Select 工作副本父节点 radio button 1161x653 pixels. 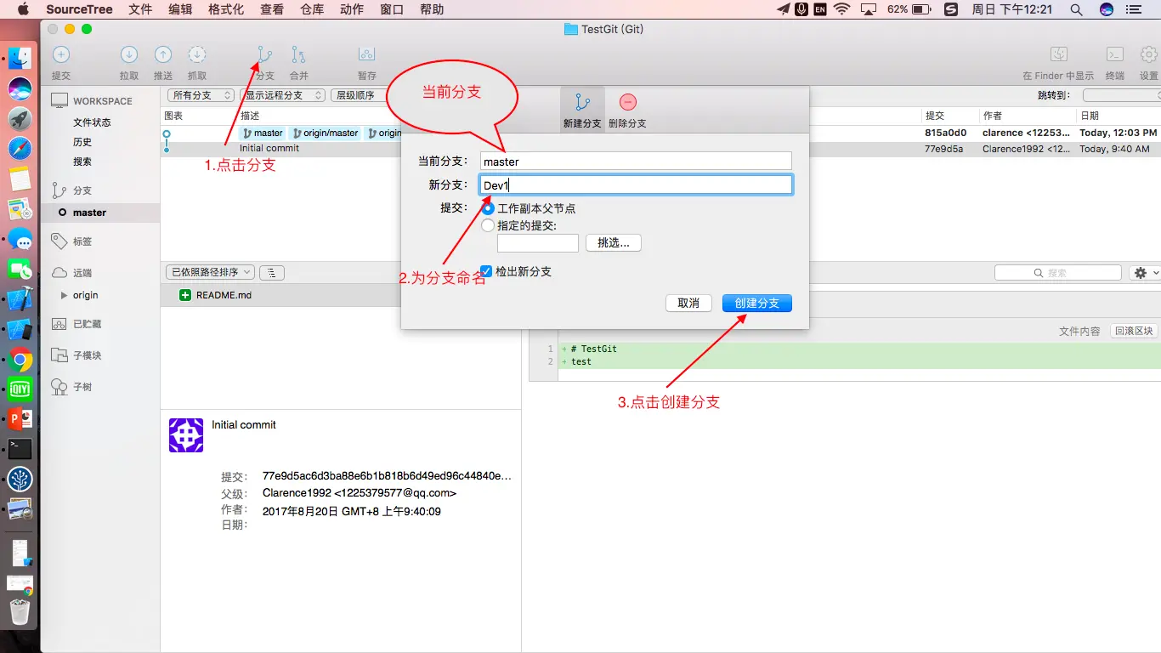pos(488,208)
